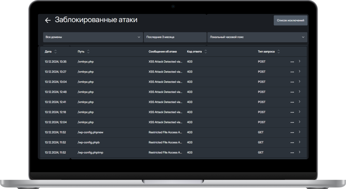Expand details chevron for /wp-config.phpb row

coord(300,142)
